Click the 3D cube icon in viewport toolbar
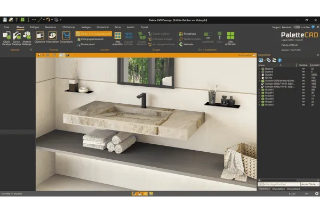This screenshot has height=213, width=320. (68, 55)
